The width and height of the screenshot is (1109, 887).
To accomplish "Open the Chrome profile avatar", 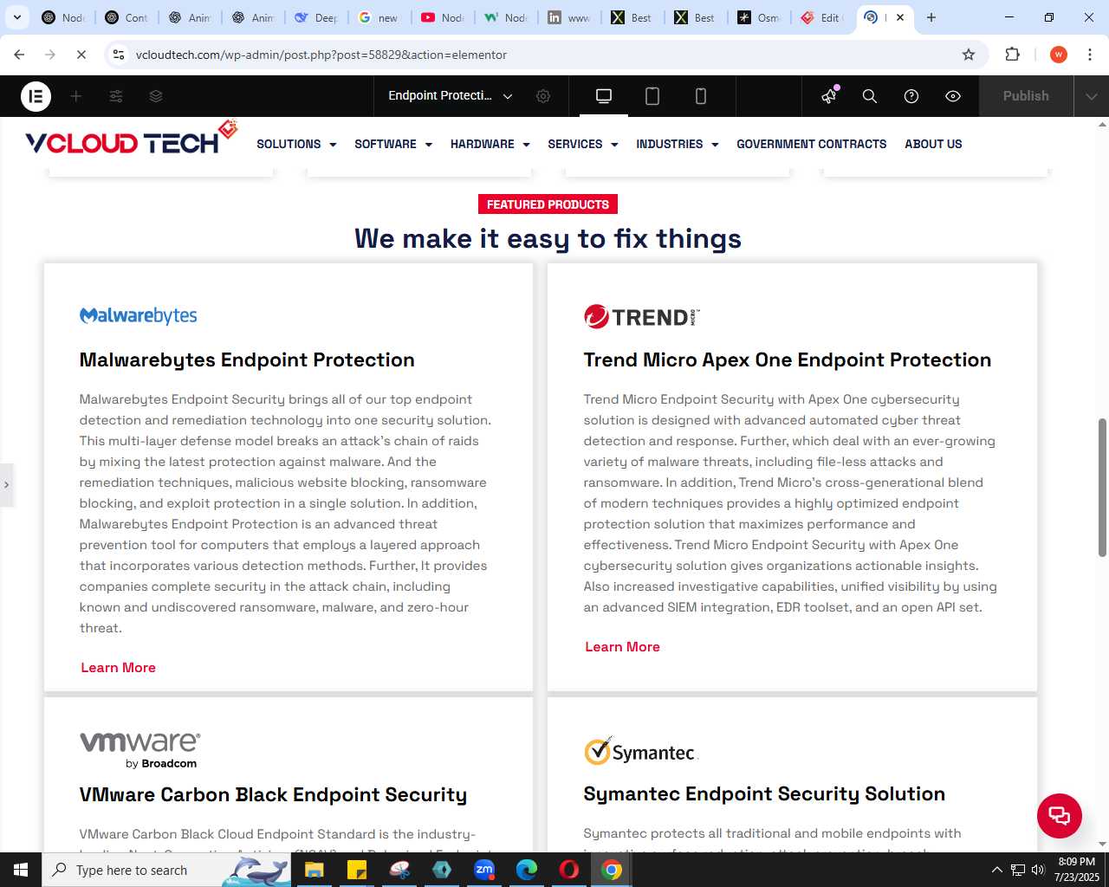I will [1059, 55].
